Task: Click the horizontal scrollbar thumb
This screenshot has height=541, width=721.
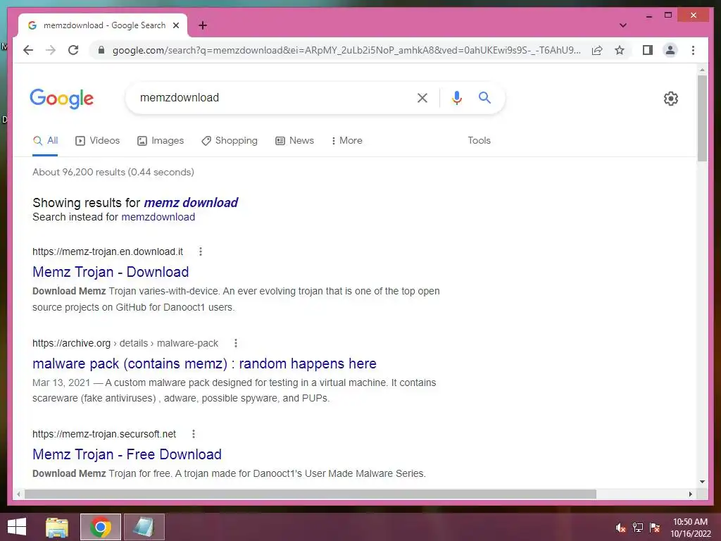Action: 311,494
